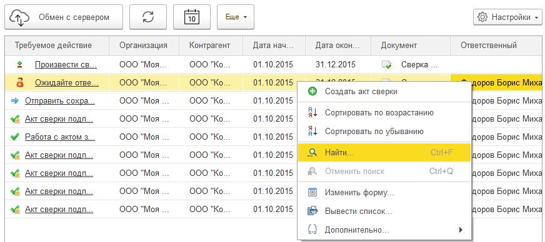Refresh the list with the circular arrows icon
The image size is (545, 242).
click(148, 17)
